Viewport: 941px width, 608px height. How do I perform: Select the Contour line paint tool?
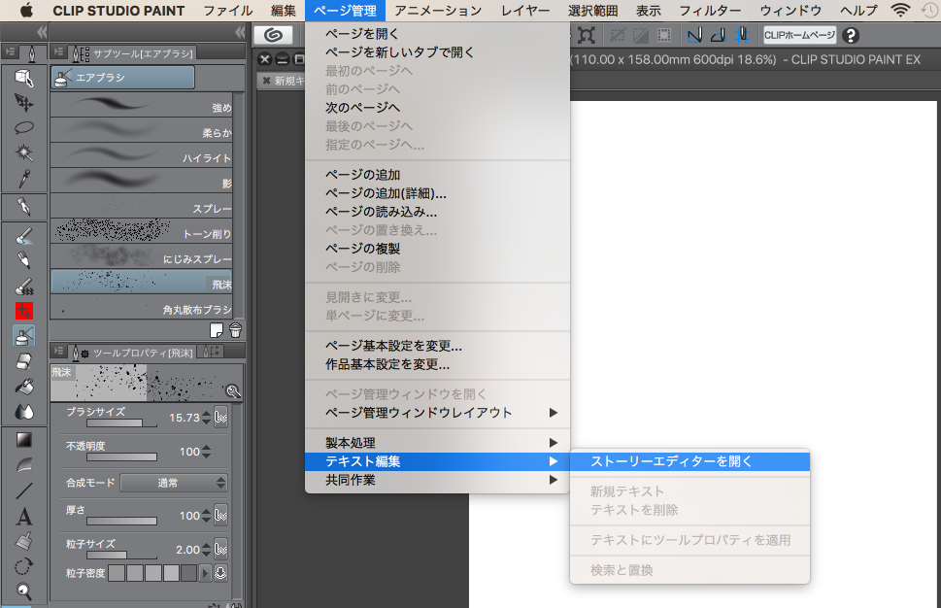click(x=24, y=465)
